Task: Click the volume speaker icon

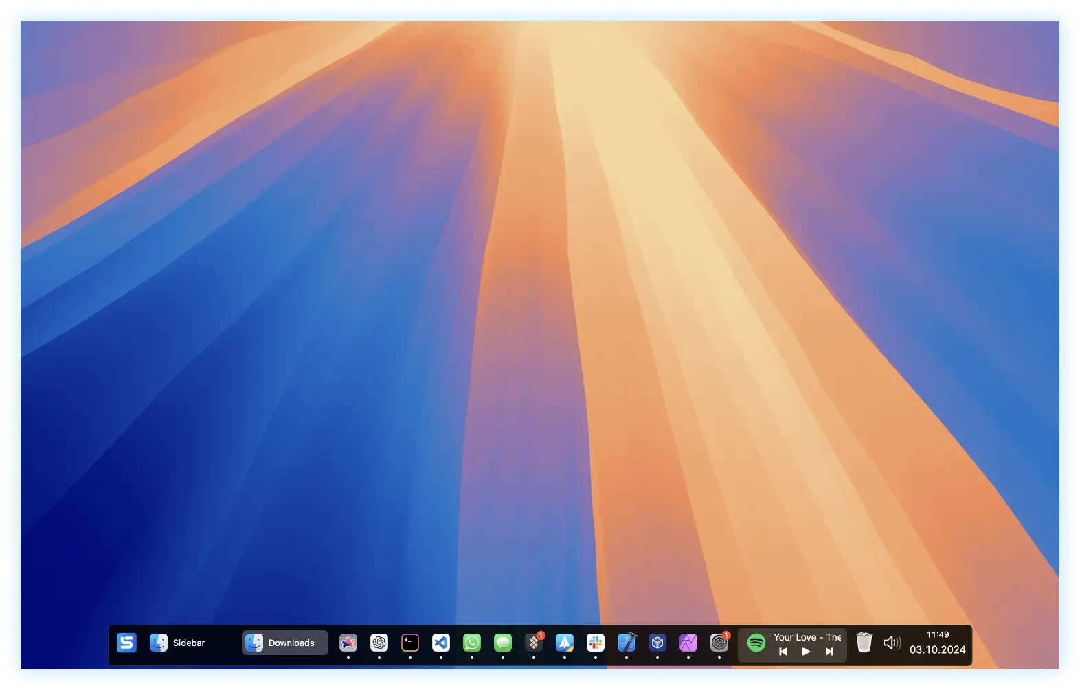Action: tap(891, 643)
